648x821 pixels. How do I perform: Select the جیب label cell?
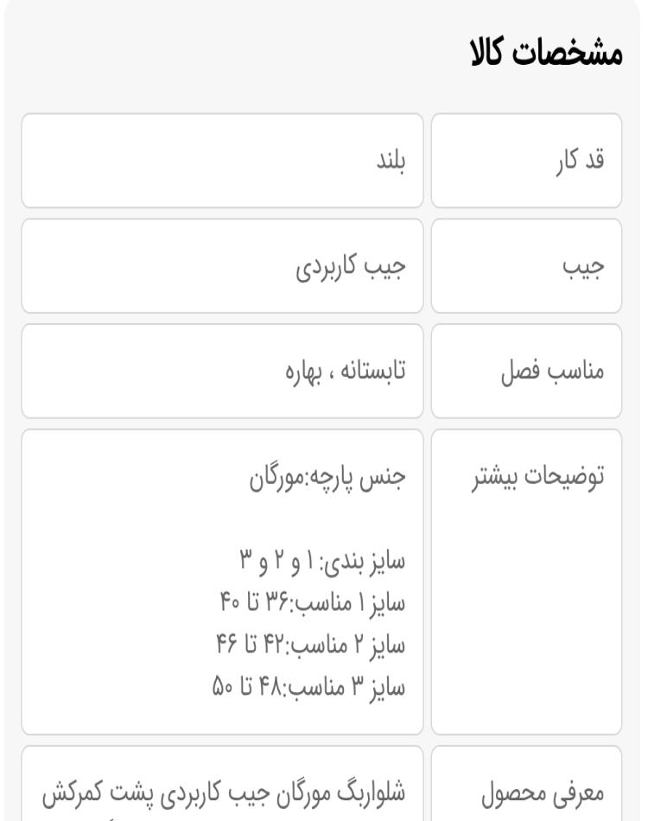(x=526, y=266)
